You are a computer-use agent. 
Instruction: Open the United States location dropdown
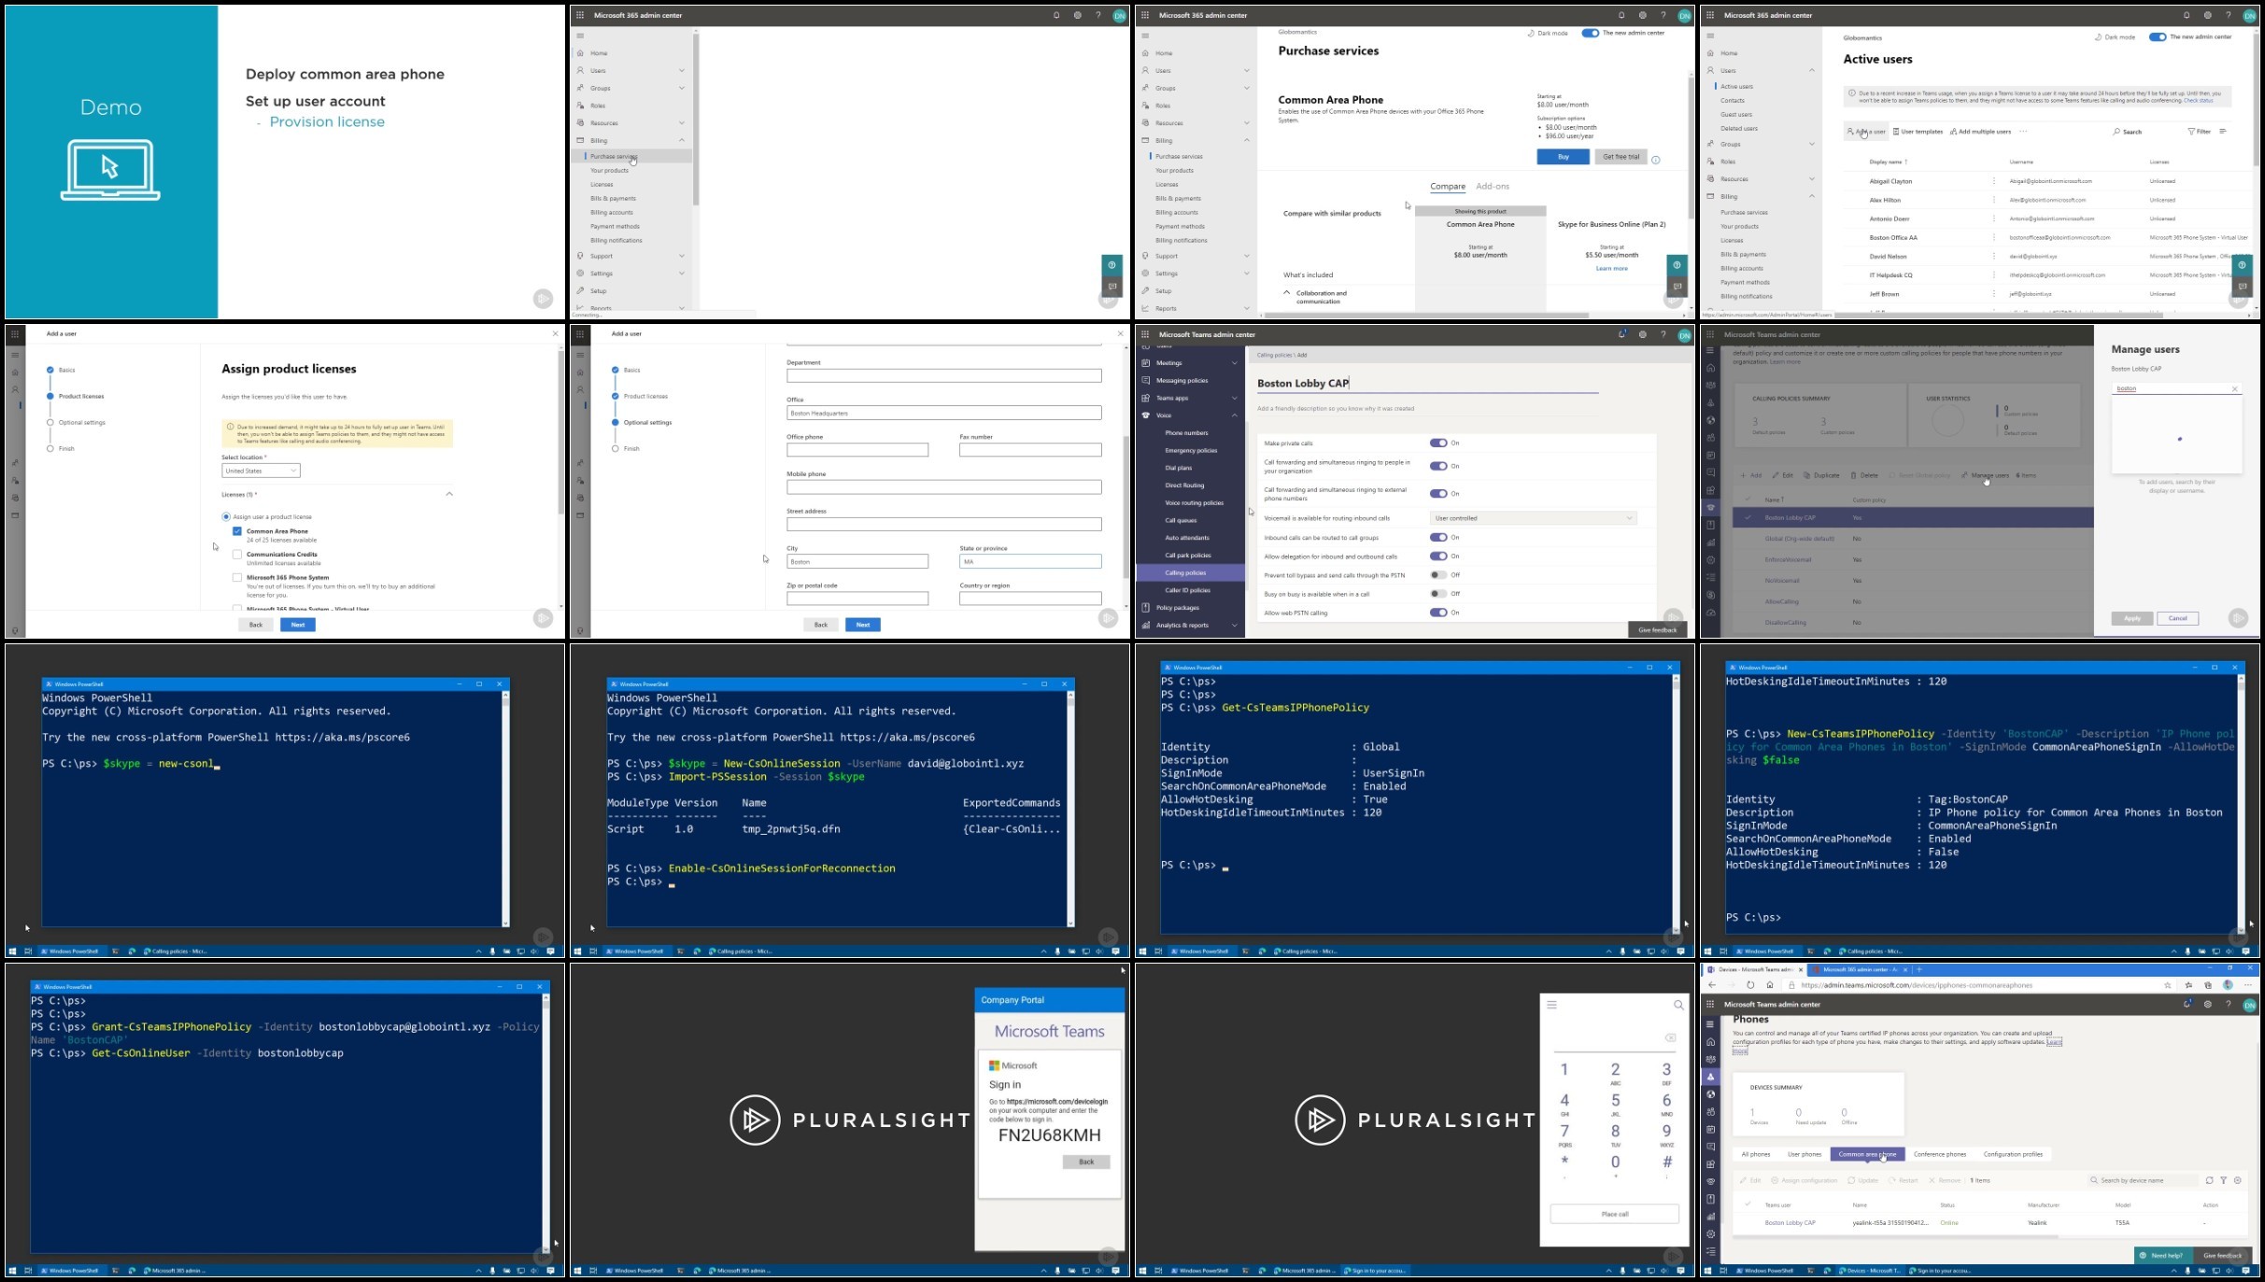pyautogui.click(x=261, y=471)
